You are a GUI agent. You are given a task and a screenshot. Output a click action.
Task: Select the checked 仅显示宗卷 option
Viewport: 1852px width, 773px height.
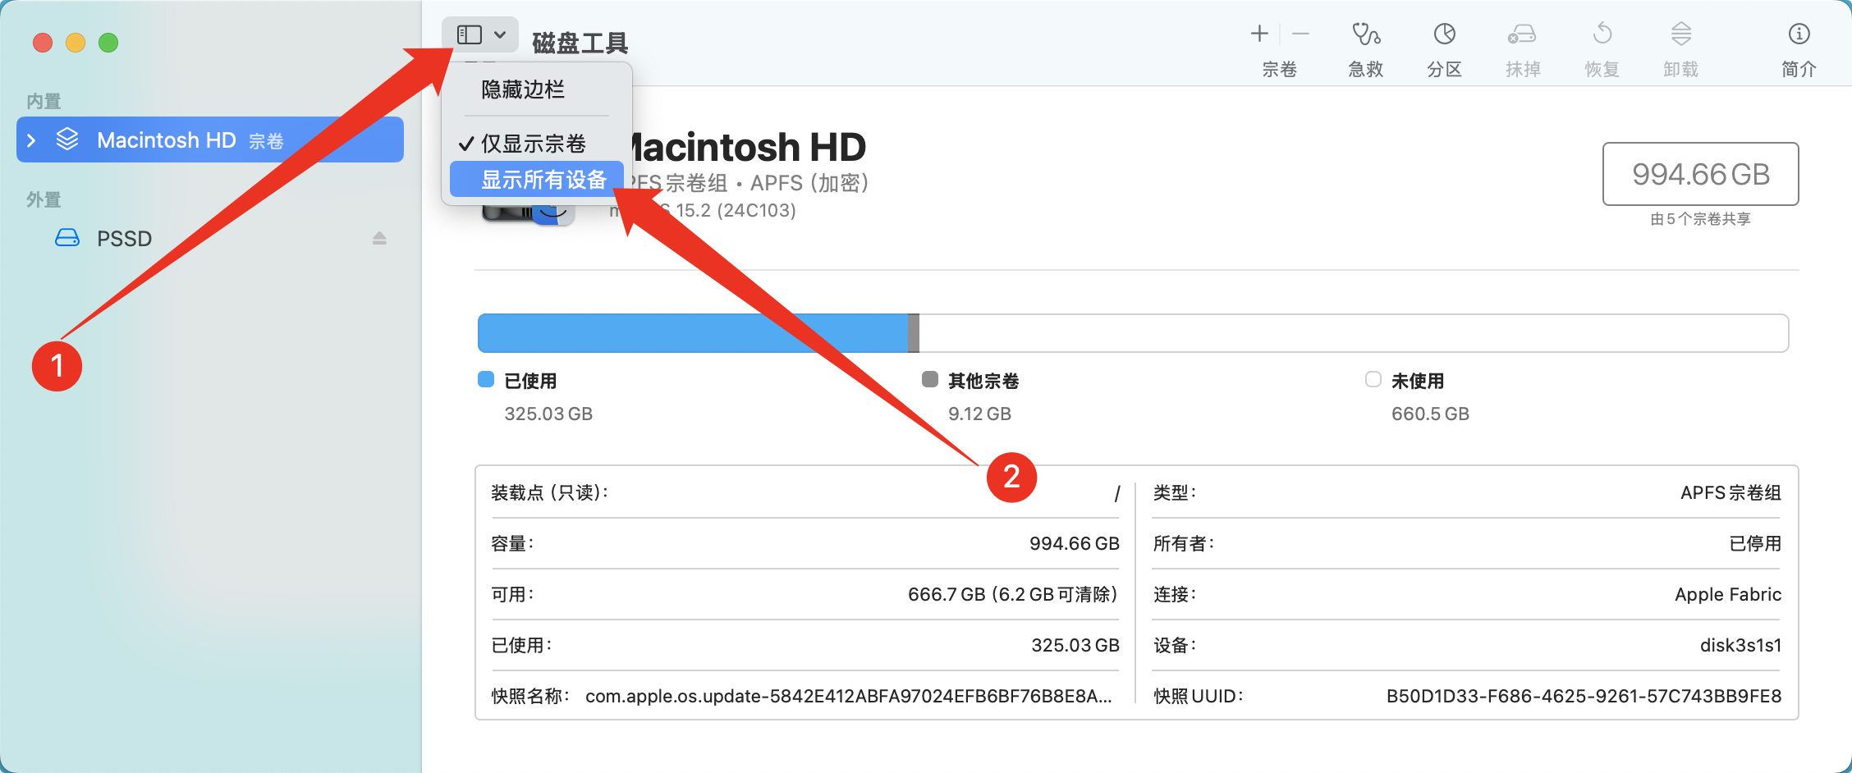tap(534, 144)
